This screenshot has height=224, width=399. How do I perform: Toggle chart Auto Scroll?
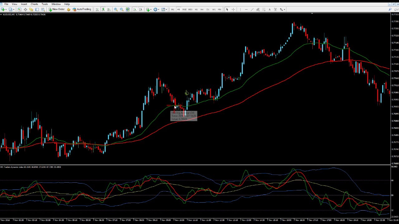pyautogui.click(x=135, y=9)
